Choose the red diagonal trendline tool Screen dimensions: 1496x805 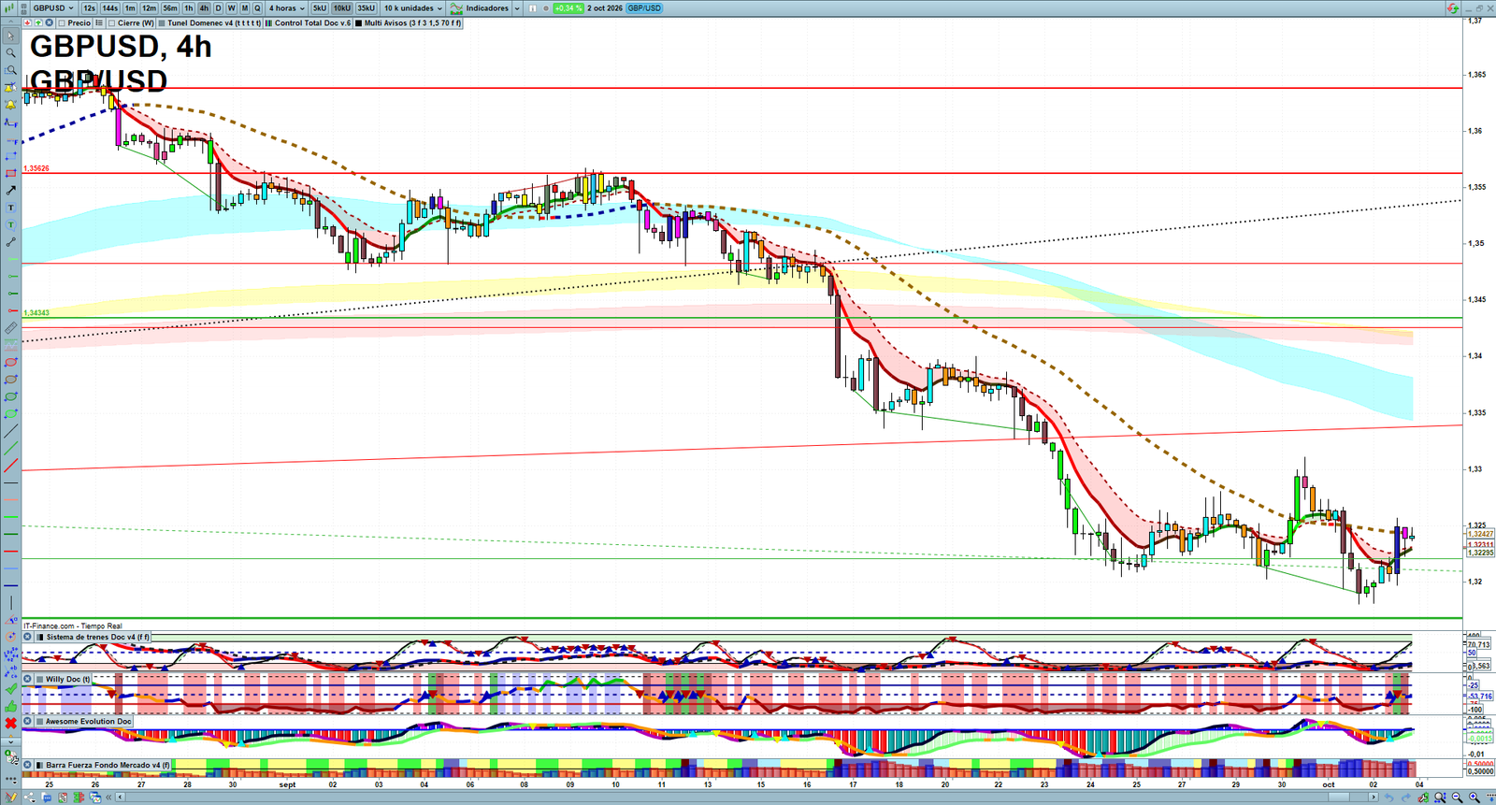[10, 466]
